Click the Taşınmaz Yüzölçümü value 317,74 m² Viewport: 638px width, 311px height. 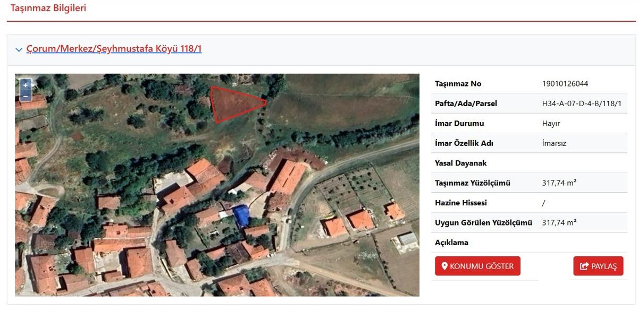click(559, 183)
